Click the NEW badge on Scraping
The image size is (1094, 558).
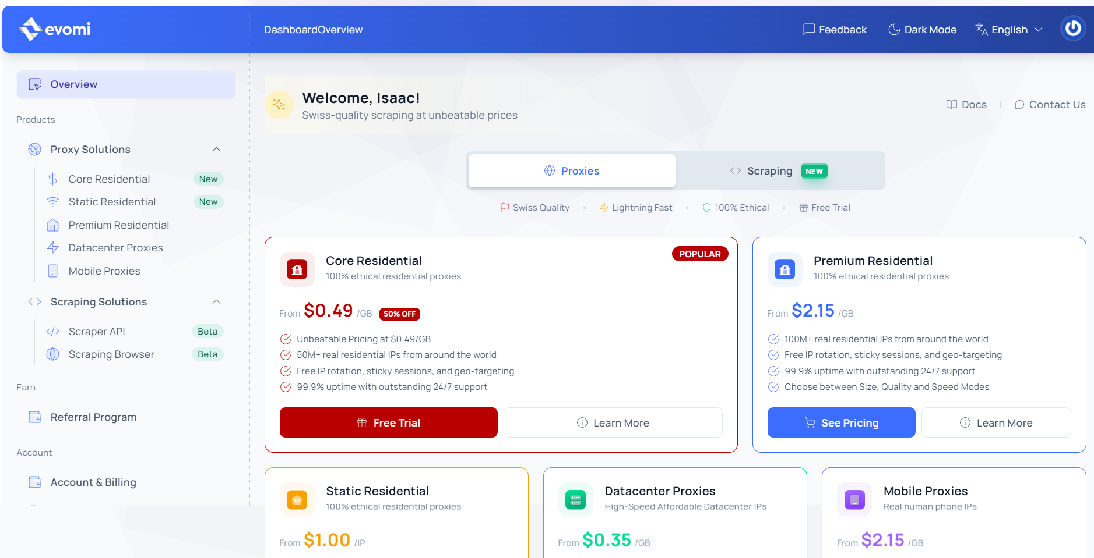[x=814, y=171]
